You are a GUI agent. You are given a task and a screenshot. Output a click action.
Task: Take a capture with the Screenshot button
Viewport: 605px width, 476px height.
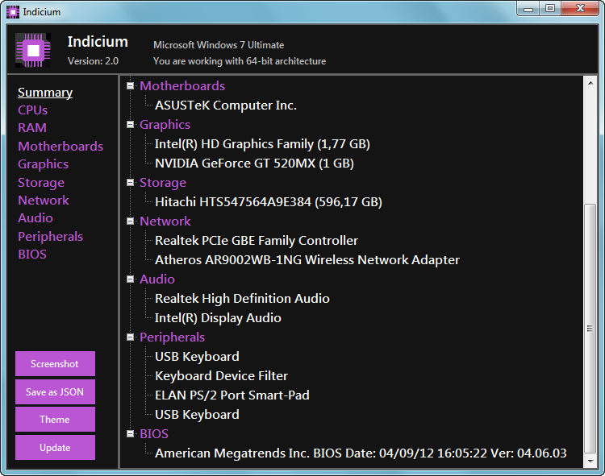click(55, 363)
